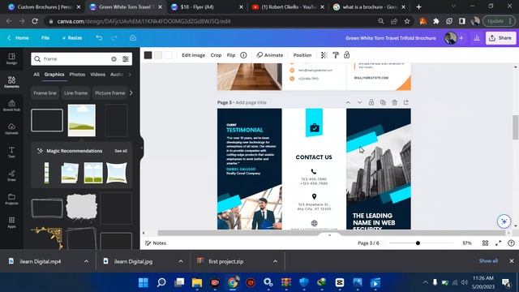The height and width of the screenshot is (292, 519).
Task: Open the Design sidebar panel
Action: pyautogui.click(x=11, y=58)
